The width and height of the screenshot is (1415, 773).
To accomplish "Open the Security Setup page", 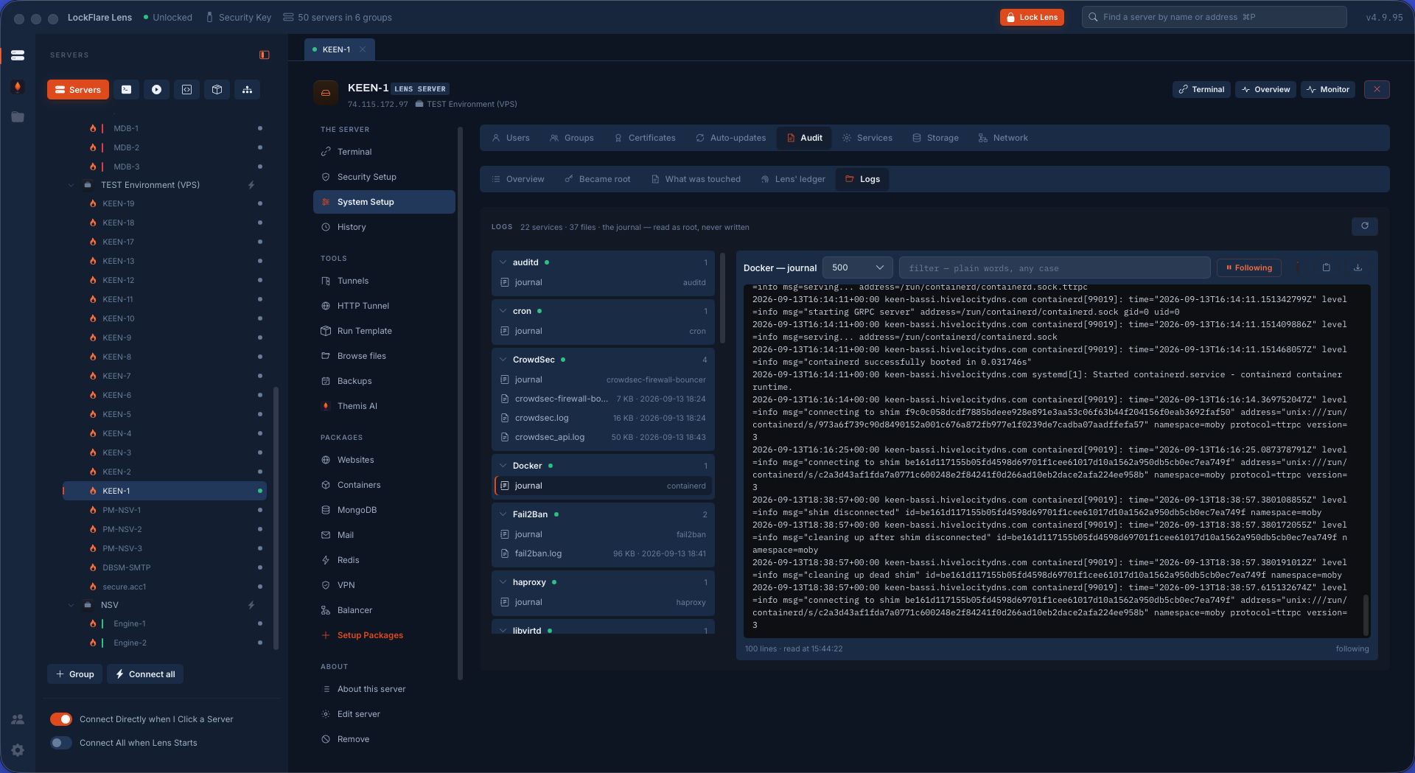I will (384, 177).
